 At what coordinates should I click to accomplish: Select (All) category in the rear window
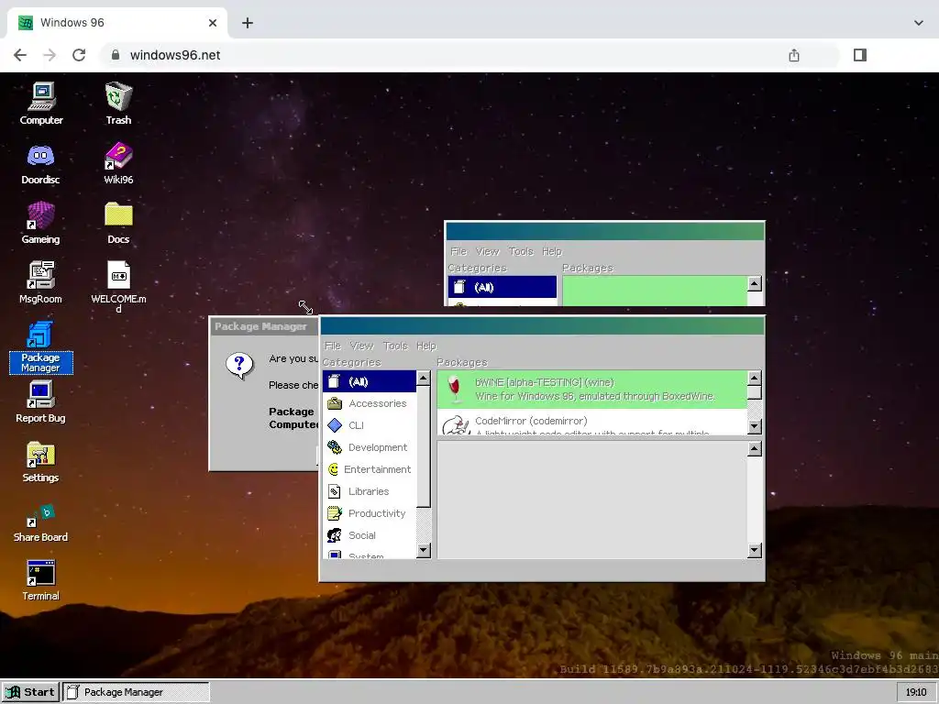click(x=503, y=287)
